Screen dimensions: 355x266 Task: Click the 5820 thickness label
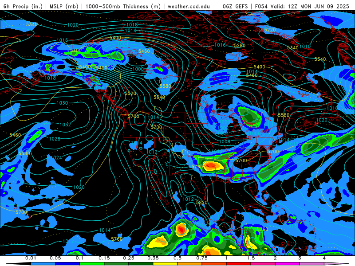tap(202, 203)
